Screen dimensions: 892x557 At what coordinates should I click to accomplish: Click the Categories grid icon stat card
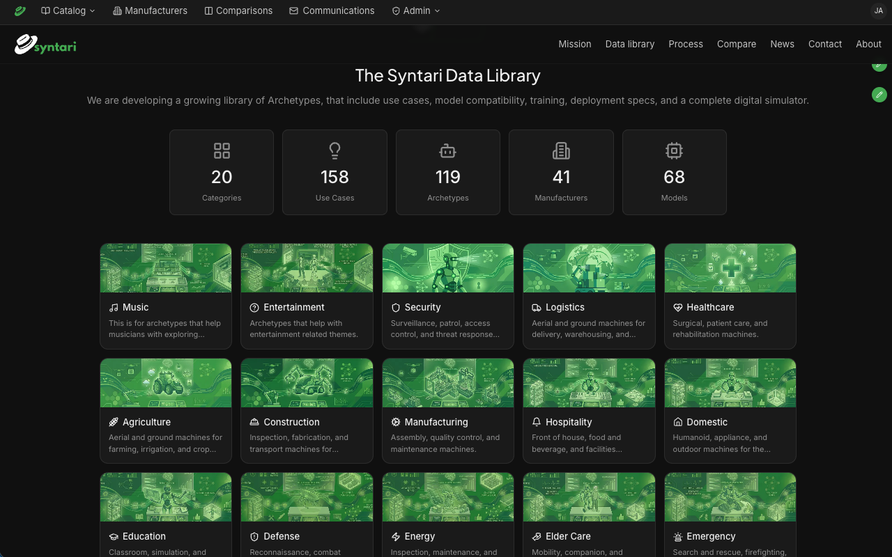click(222, 172)
